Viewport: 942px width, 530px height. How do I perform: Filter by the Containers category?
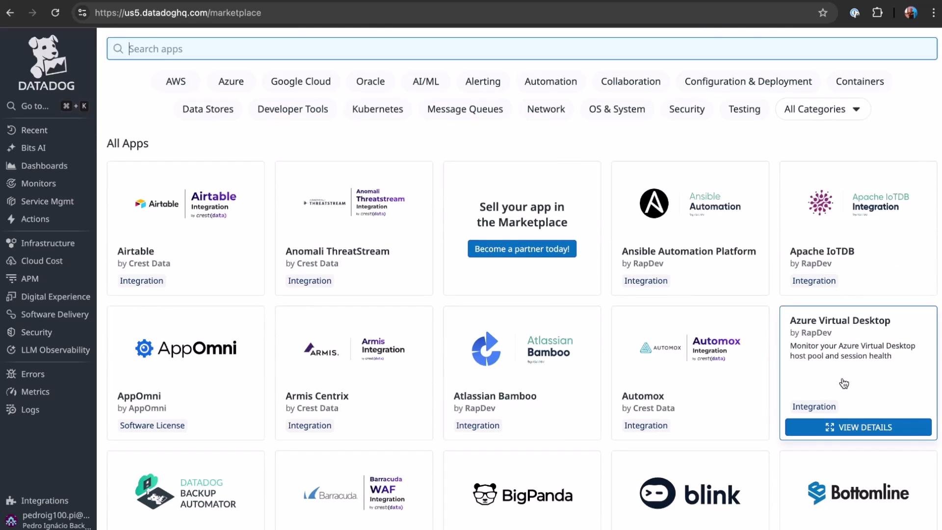click(x=860, y=81)
